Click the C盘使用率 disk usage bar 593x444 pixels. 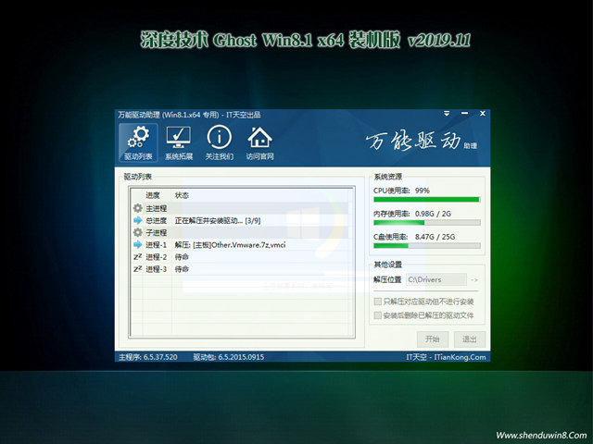(426, 245)
